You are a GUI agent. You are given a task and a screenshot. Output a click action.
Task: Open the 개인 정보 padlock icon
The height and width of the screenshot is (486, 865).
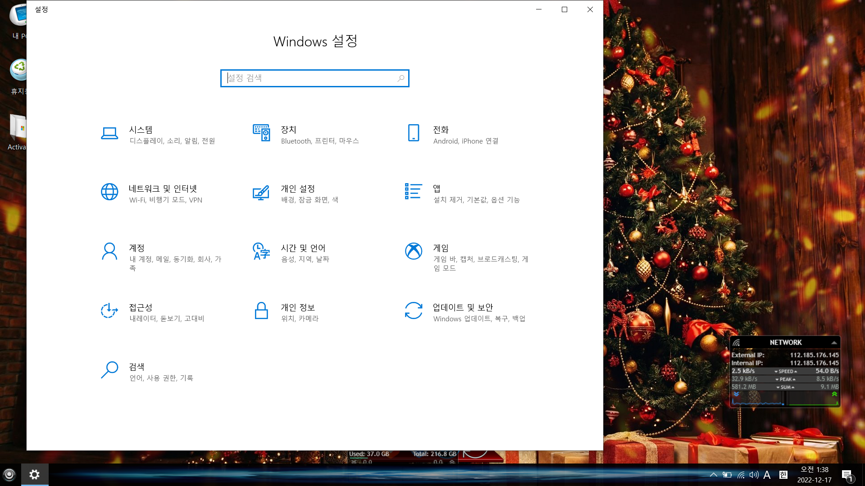pos(261,310)
